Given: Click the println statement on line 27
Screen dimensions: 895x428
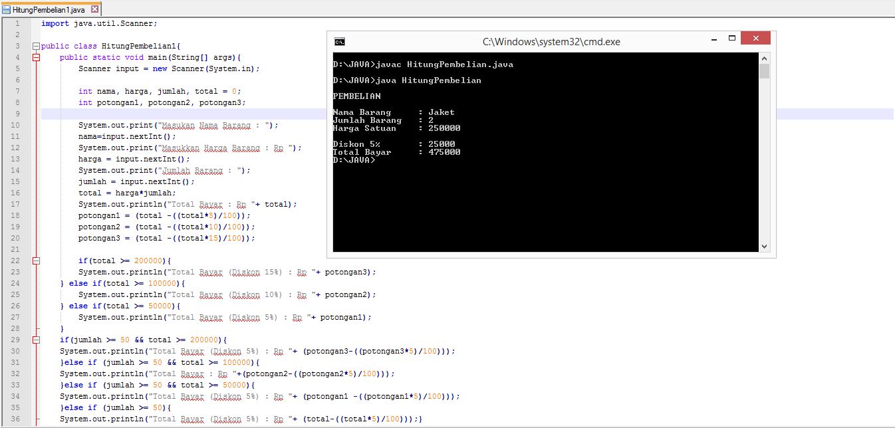Looking at the screenshot, I should pyautogui.click(x=225, y=318).
